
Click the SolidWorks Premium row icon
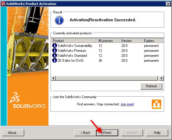[55, 50]
